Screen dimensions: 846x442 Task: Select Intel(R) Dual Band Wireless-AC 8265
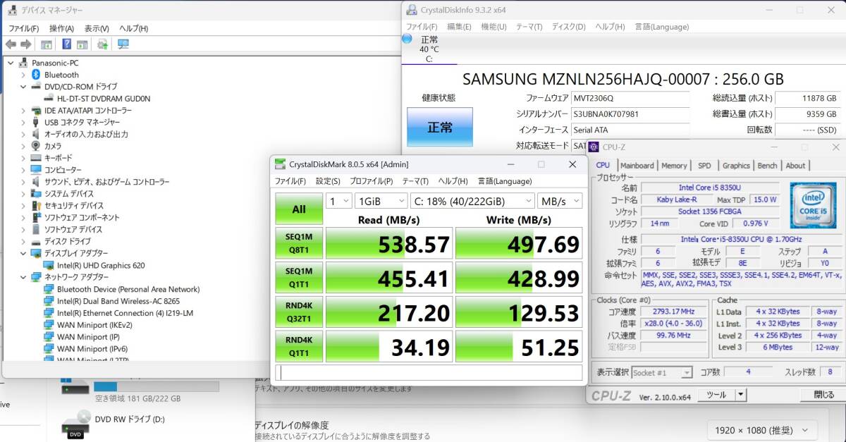(x=118, y=301)
